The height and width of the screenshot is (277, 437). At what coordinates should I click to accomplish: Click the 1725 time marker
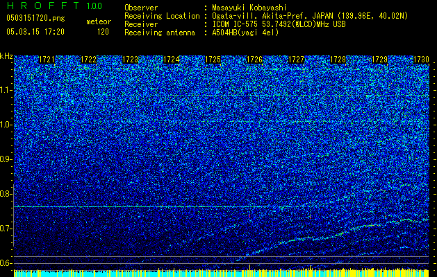click(213, 60)
